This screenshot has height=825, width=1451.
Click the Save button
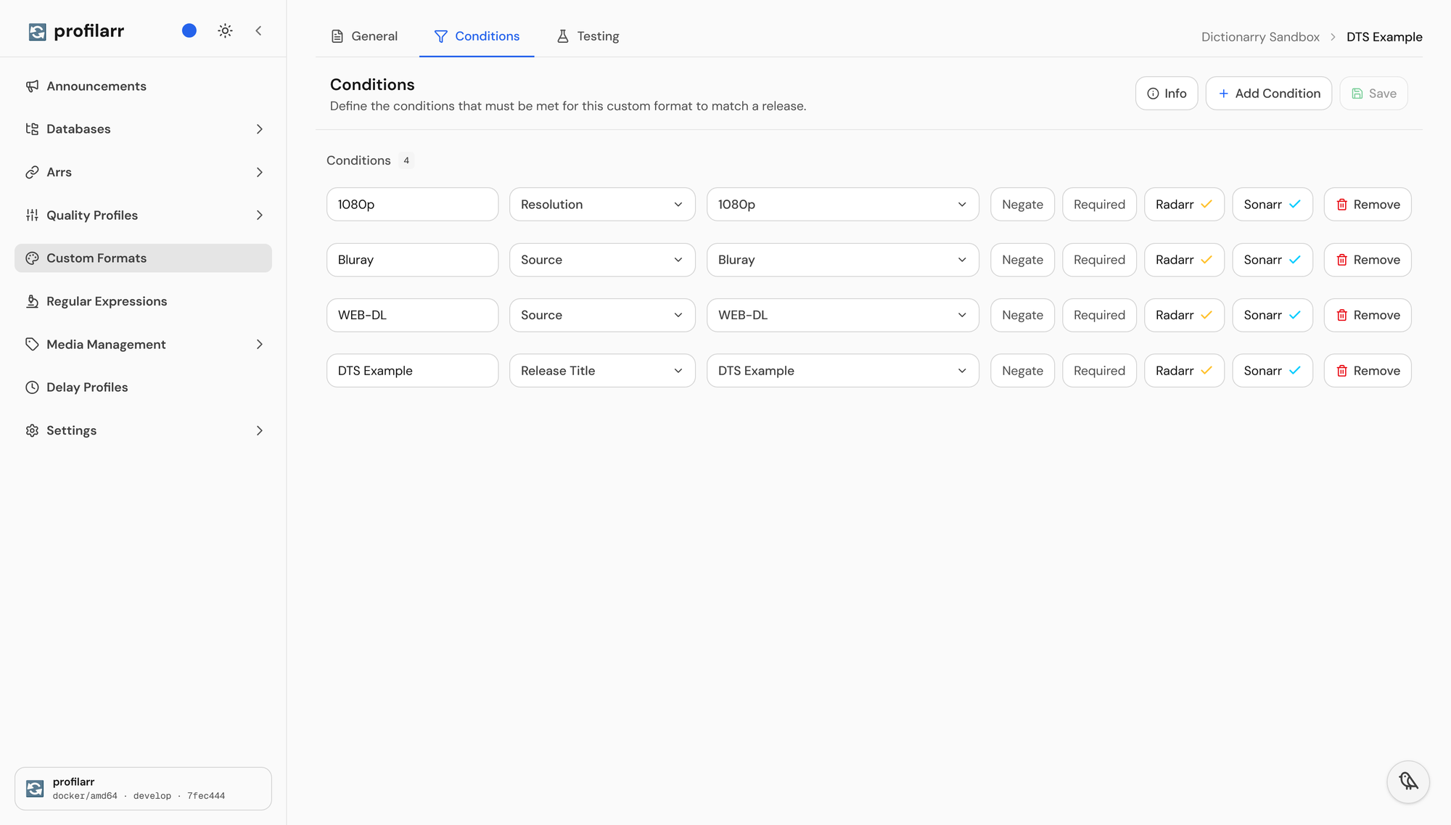point(1374,94)
